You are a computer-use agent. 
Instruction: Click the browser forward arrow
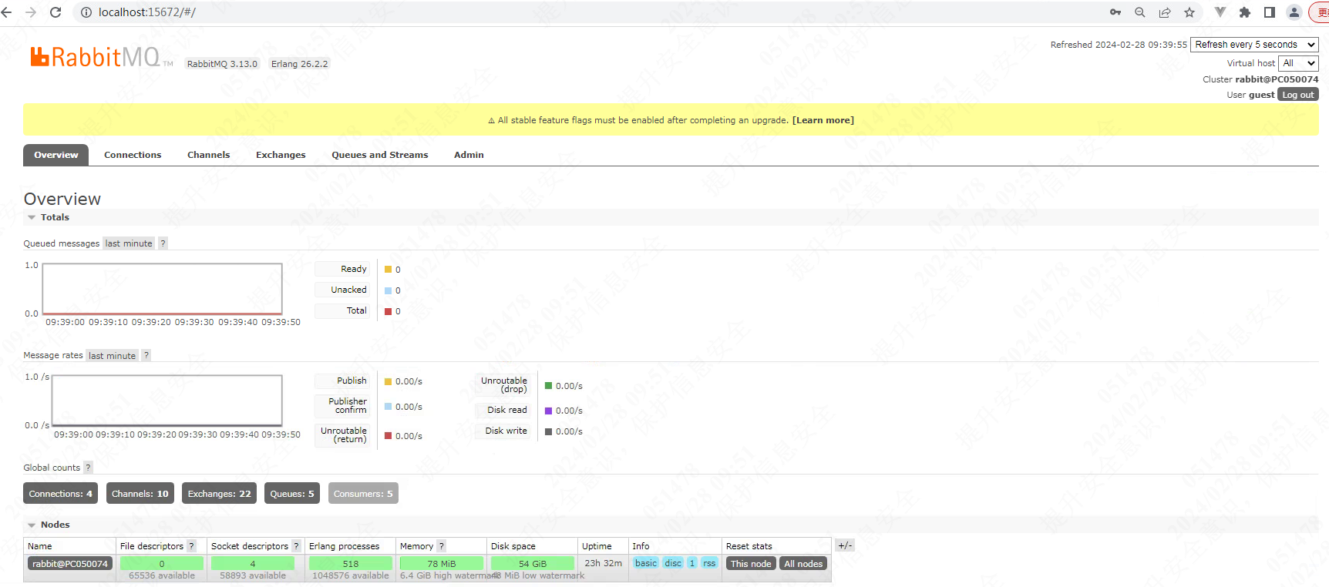(x=31, y=12)
